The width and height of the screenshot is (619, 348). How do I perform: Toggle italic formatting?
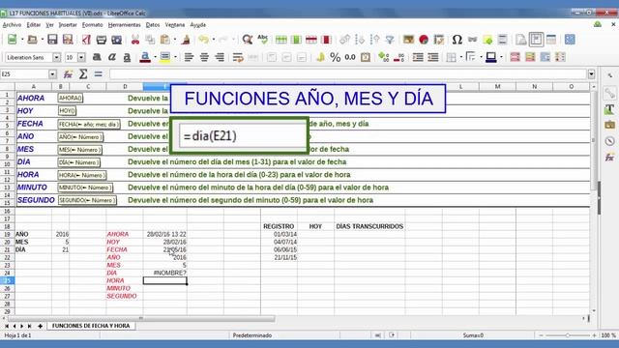point(112,58)
